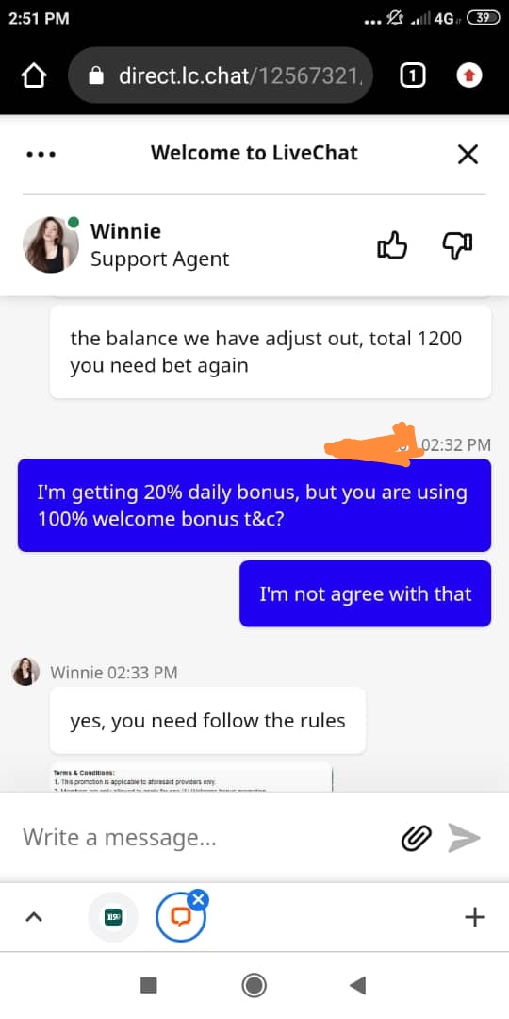Open the tab switcher showing one tab
The height and width of the screenshot is (1019, 509).
pyautogui.click(x=413, y=76)
